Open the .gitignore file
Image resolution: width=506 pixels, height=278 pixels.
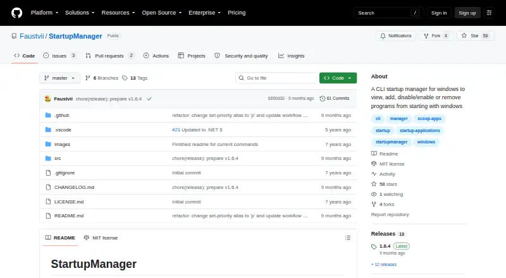65,173
